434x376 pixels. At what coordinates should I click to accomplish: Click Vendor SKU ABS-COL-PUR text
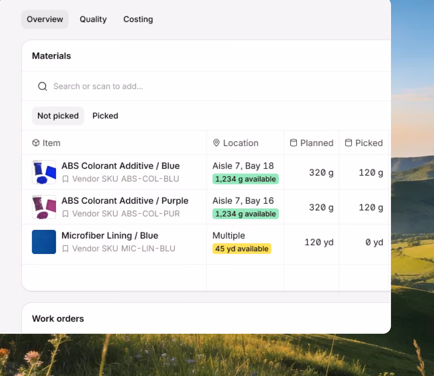click(126, 214)
